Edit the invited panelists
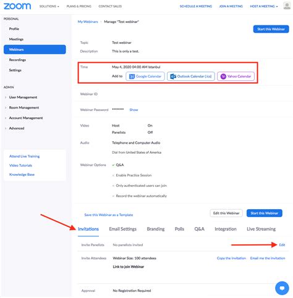293x298 pixels. 282,245
